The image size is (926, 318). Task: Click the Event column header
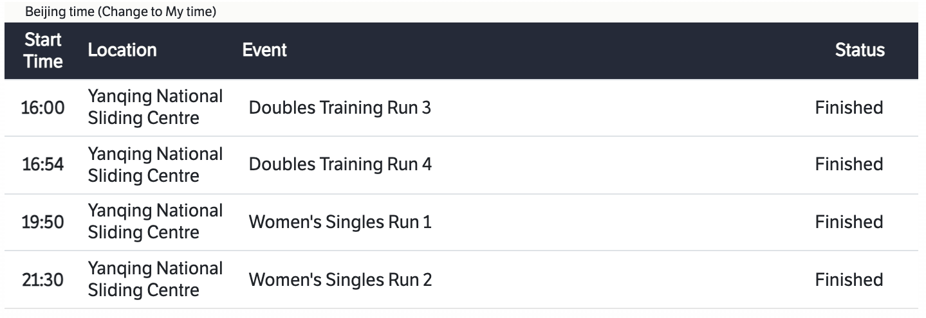point(264,50)
